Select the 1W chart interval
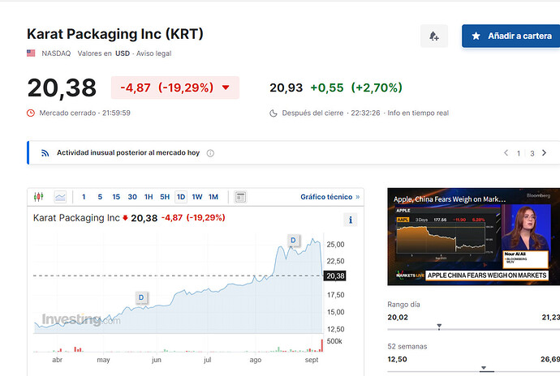Image resolution: width=560 pixels, height=376 pixels. click(197, 197)
